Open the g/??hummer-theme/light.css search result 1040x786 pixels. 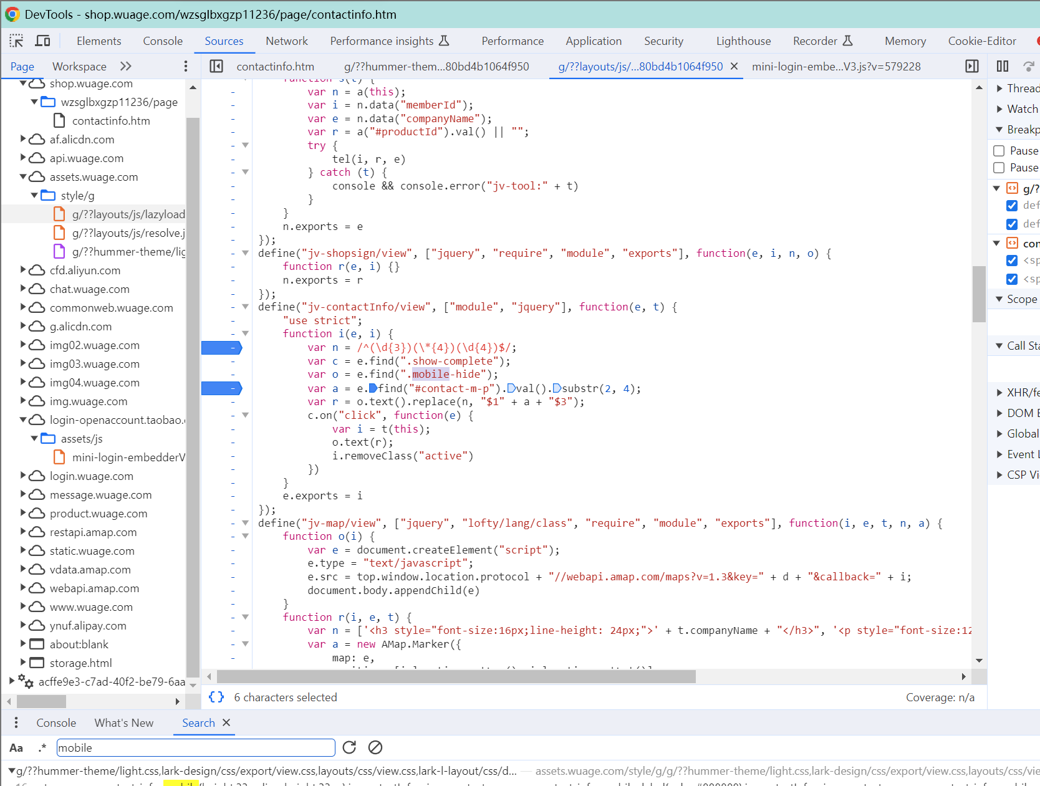[266, 771]
